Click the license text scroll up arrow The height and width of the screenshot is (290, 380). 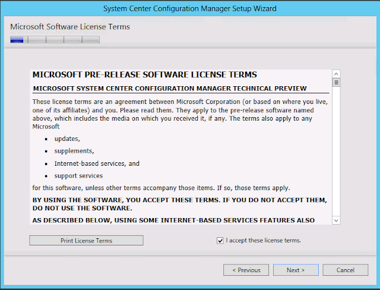336,74
